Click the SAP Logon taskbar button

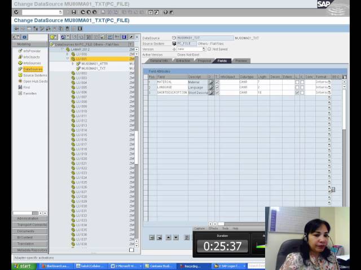point(230,266)
